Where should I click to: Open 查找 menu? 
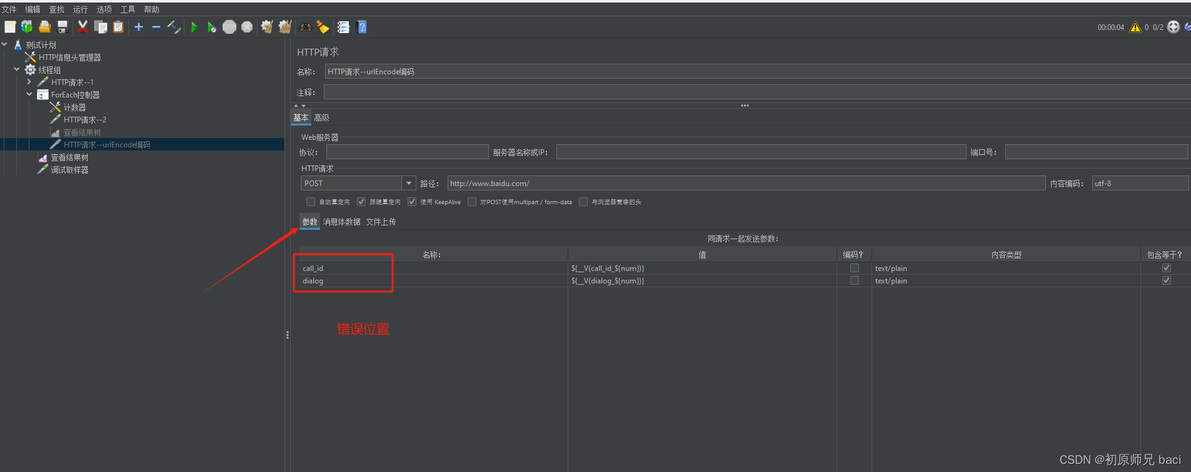56,9
